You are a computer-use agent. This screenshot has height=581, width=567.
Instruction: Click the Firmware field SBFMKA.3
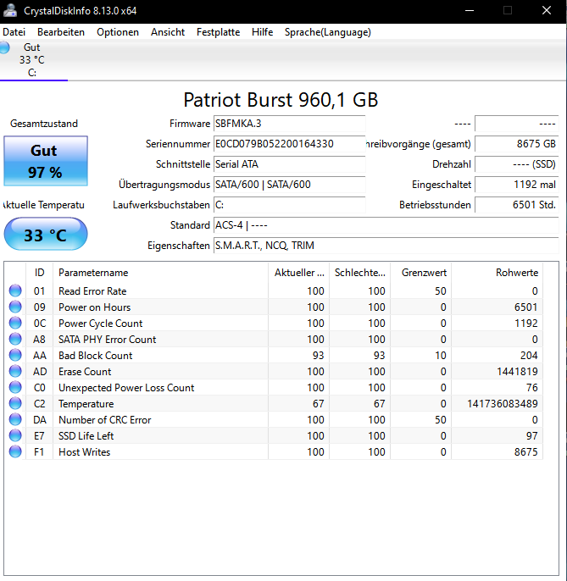[290, 124]
